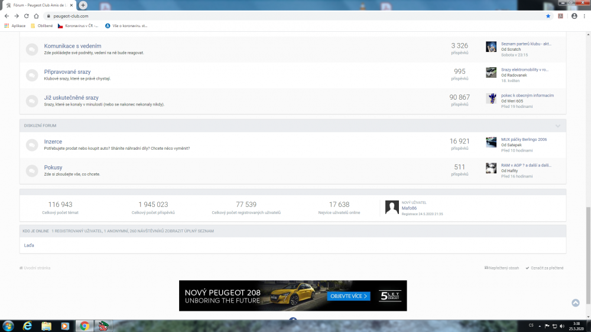Image resolution: width=591 pixels, height=332 pixels.
Task: Open the Koronavirus v ČR bookmark
Action: pos(78,26)
